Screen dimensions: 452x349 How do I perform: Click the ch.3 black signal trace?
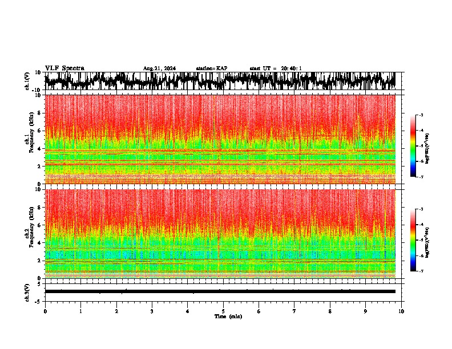pyautogui.click(x=220, y=291)
